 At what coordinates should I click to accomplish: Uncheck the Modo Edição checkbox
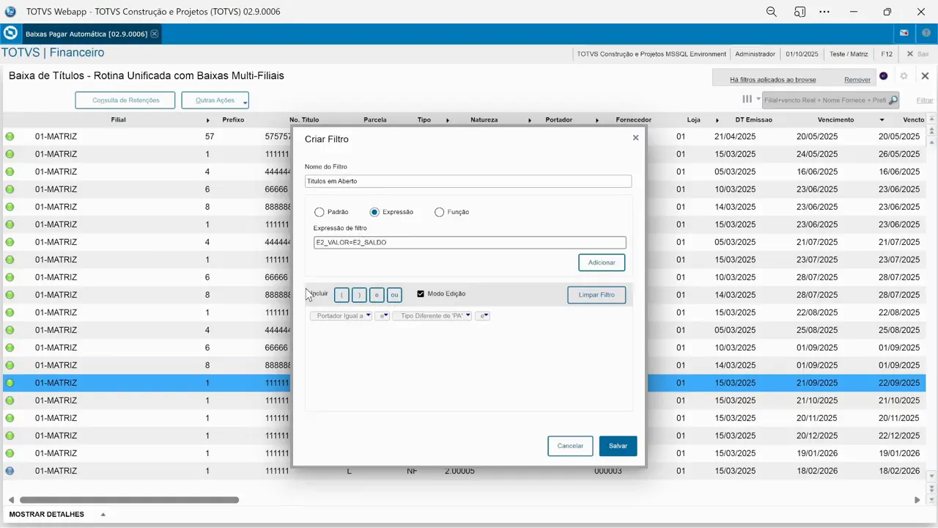421,294
